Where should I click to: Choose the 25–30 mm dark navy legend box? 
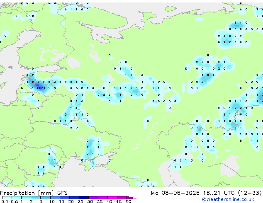(x=84, y=198)
